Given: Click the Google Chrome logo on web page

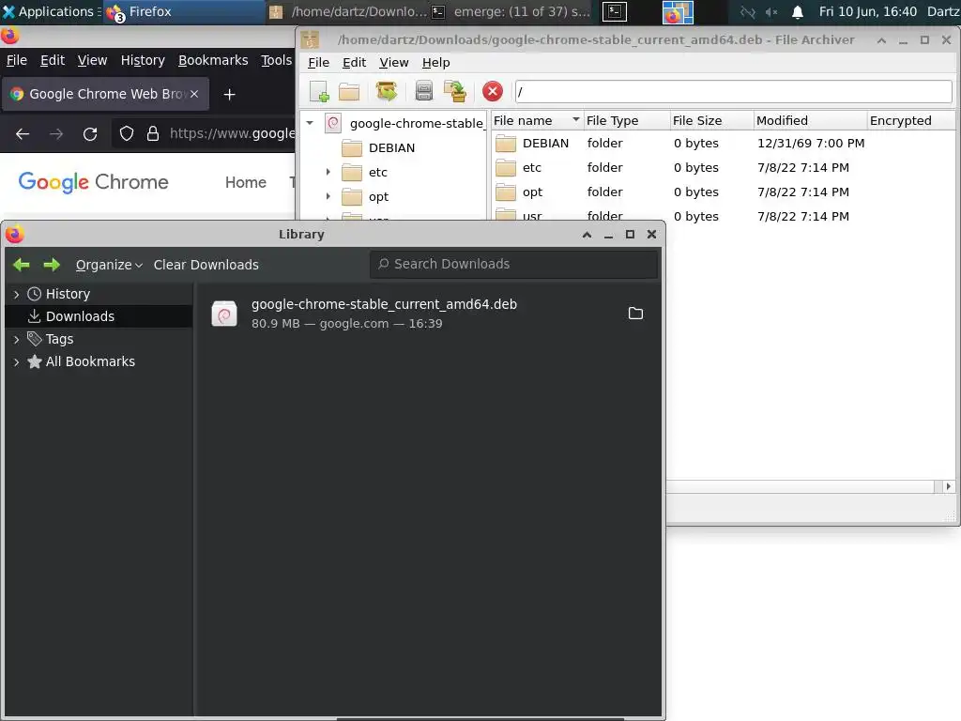Looking at the screenshot, I should pyautogui.click(x=93, y=182).
